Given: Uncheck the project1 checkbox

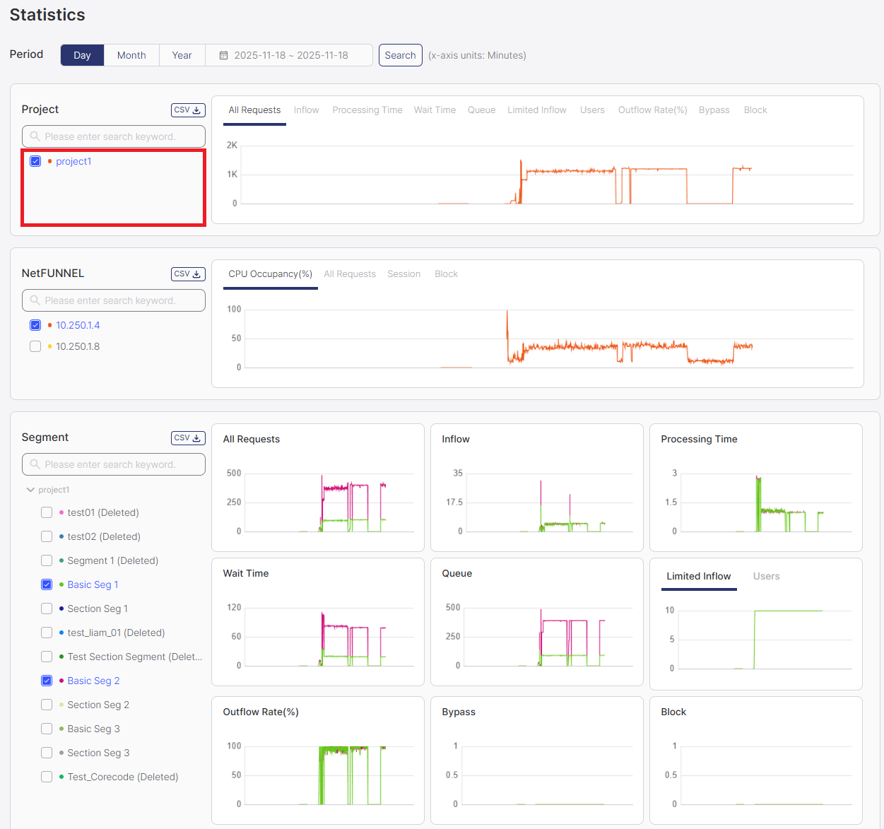Looking at the screenshot, I should coord(35,161).
